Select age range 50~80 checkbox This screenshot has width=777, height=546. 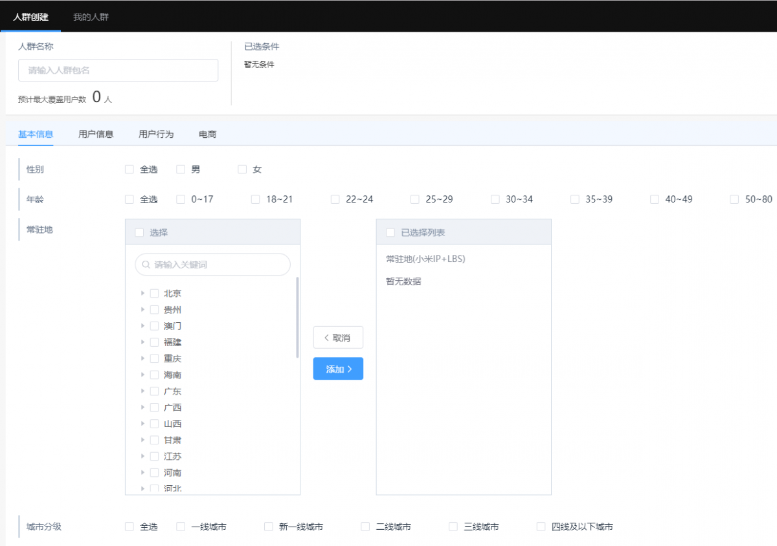click(734, 199)
